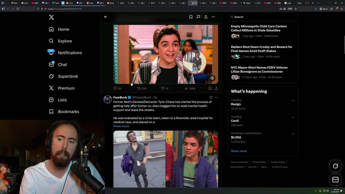Open a new browser tab with plus

pyautogui.click(x=313, y=3)
